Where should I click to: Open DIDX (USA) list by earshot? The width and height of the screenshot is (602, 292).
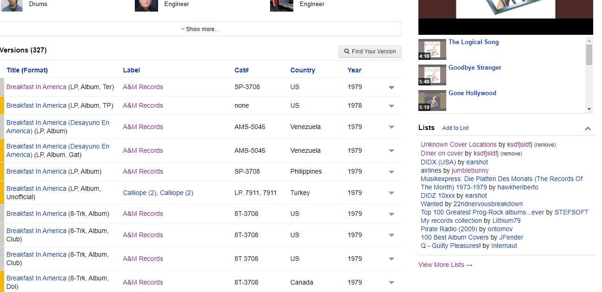[x=438, y=162]
